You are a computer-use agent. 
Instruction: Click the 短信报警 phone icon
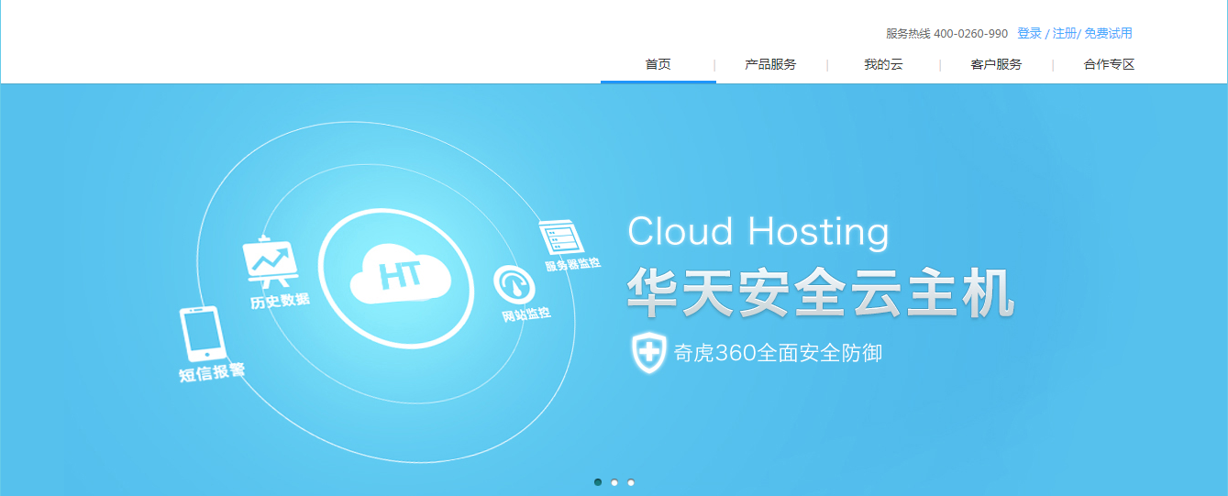(x=203, y=334)
